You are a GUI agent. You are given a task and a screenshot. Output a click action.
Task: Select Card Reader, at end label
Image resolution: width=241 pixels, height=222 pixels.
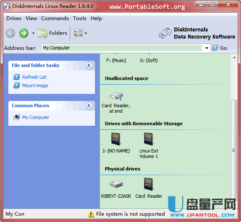point(116,108)
